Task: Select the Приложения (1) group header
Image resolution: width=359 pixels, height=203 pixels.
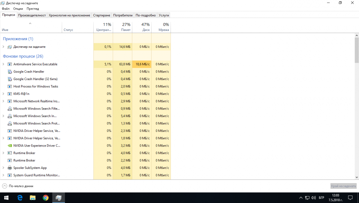Action: (18, 39)
